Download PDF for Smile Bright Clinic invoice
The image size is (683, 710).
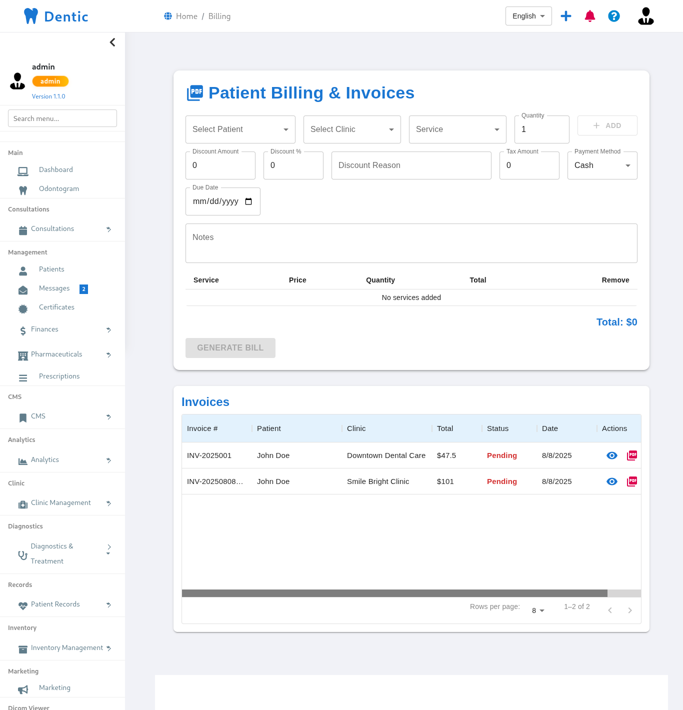[632, 481]
